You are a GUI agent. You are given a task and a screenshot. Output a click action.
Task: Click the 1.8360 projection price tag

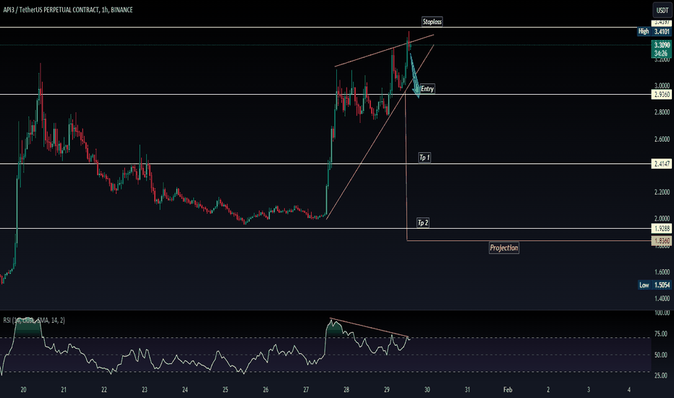pos(662,241)
